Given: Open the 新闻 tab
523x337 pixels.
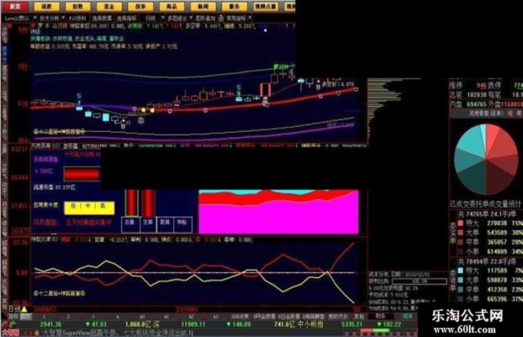Looking at the screenshot, I should point(203,6).
